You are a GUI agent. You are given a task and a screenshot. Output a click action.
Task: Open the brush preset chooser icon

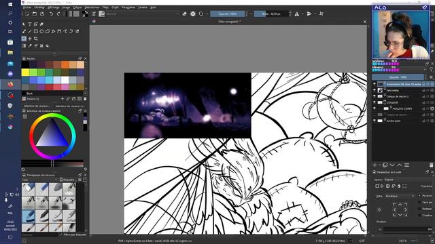click(x=102, y=14)
